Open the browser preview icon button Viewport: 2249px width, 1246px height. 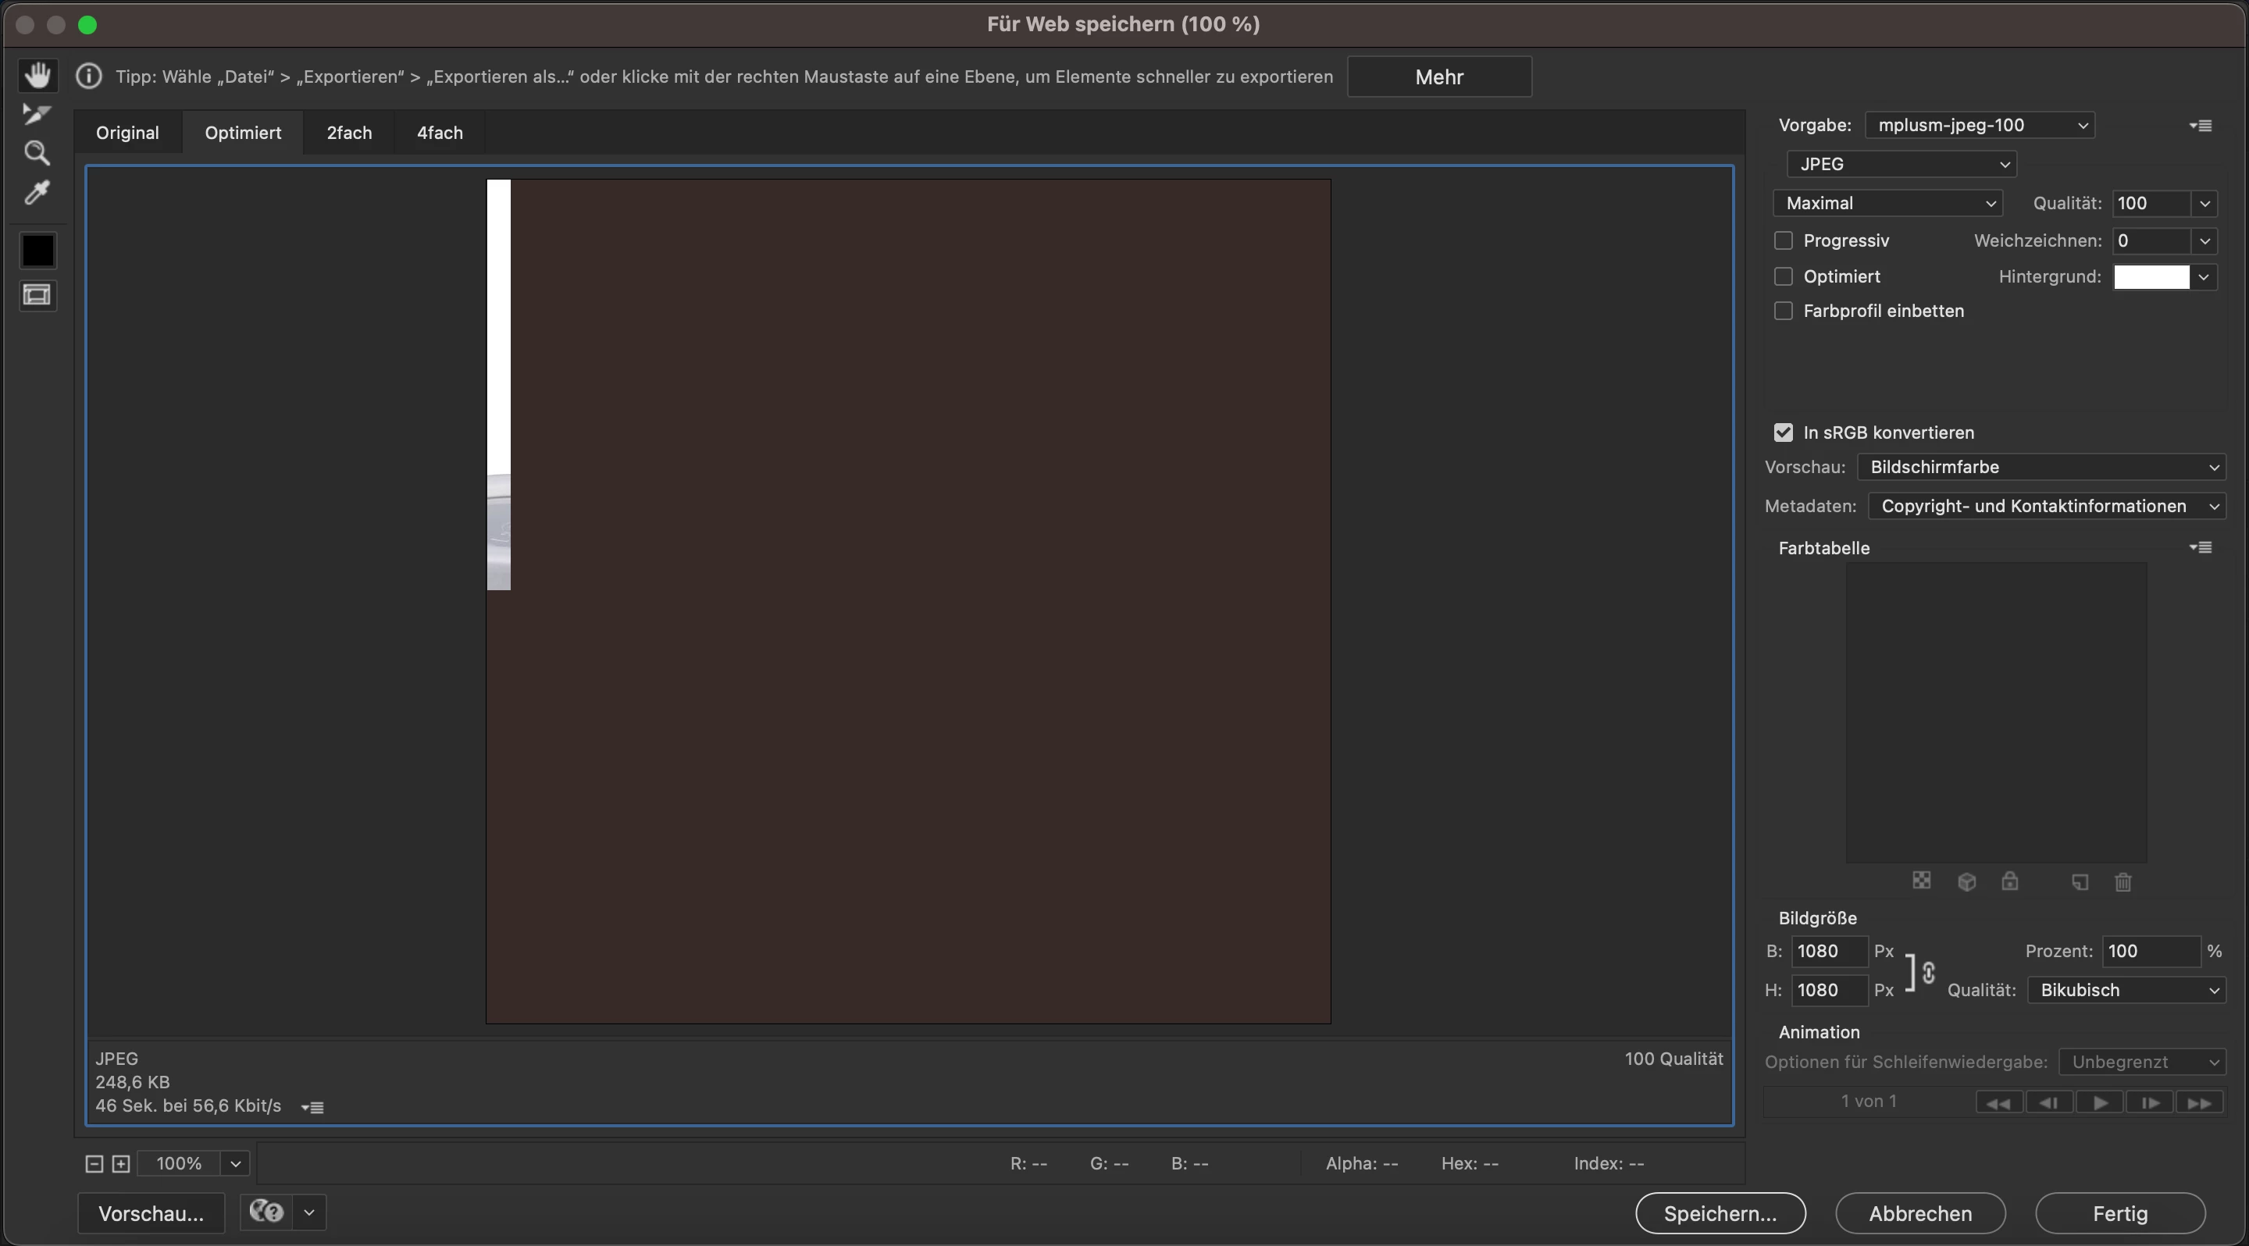pos(267,1212)
